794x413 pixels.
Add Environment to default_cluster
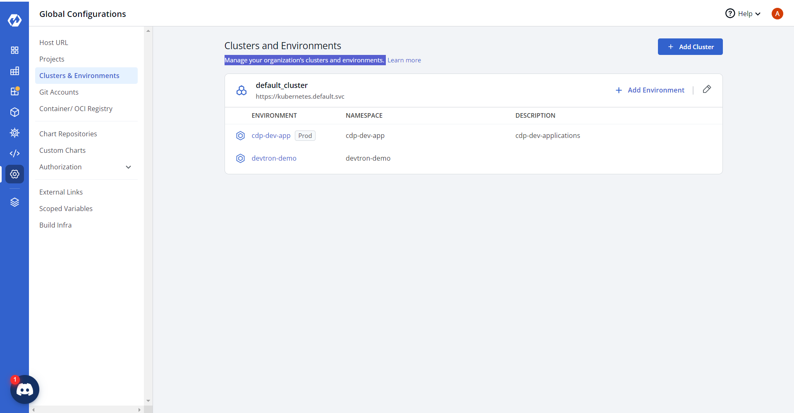[x=650, y=90]
